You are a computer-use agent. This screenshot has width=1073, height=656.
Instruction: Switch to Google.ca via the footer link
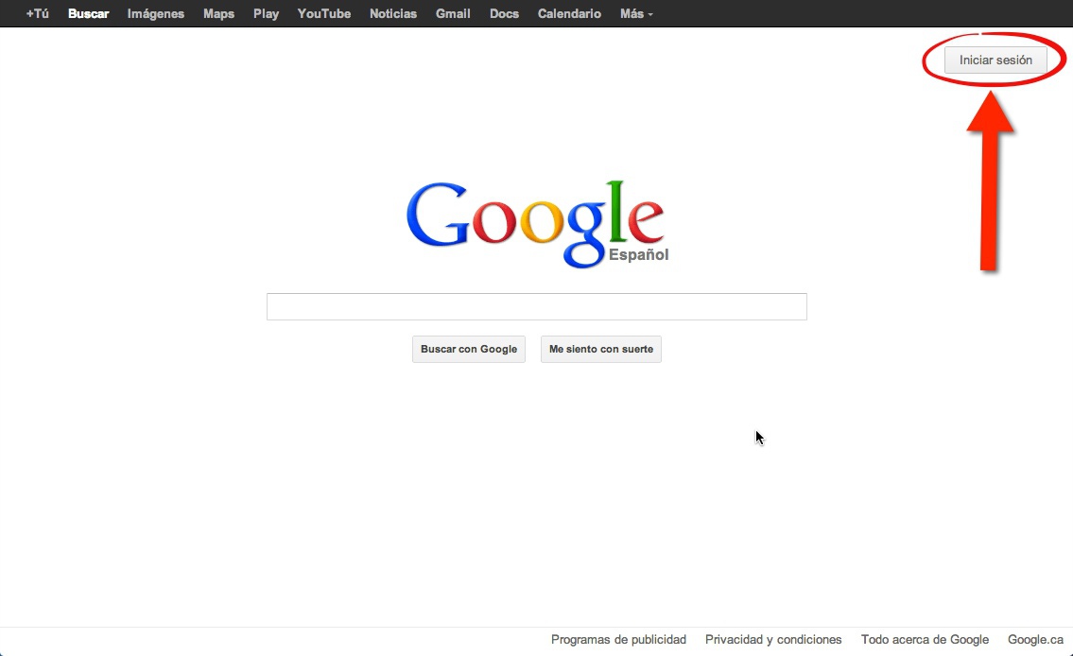pyautogui.click(x=1035, y=640)
